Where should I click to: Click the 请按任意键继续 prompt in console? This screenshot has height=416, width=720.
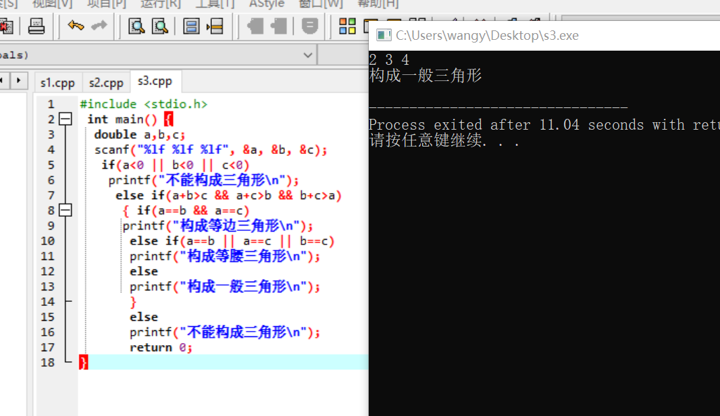click(444, 140)
